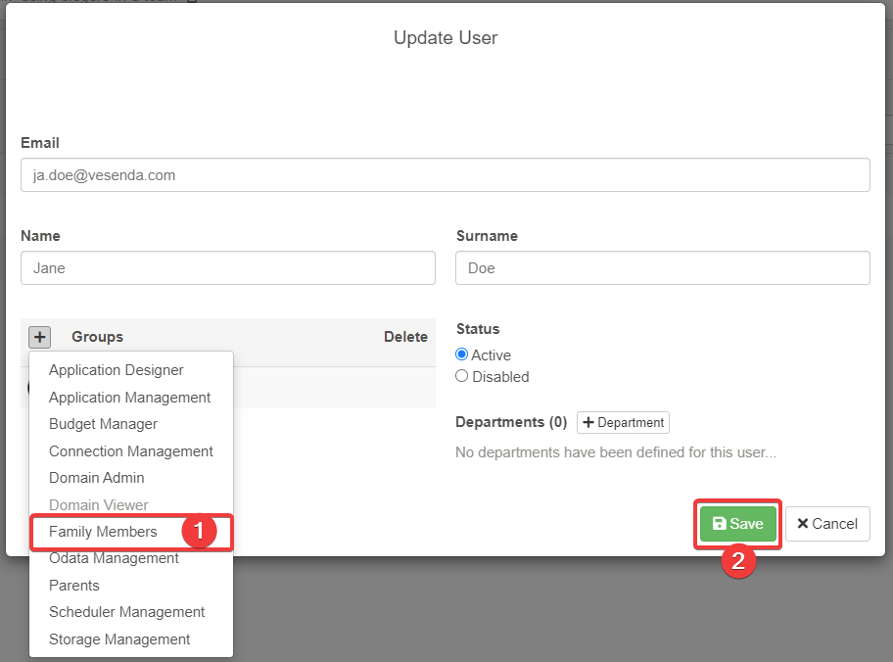This screenshot has width=893, height=662.
Task: Select Domain Admin group option
Action: [96, 478]
